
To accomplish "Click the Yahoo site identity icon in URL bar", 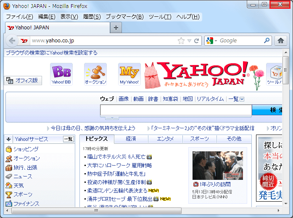I will (24, 41).
